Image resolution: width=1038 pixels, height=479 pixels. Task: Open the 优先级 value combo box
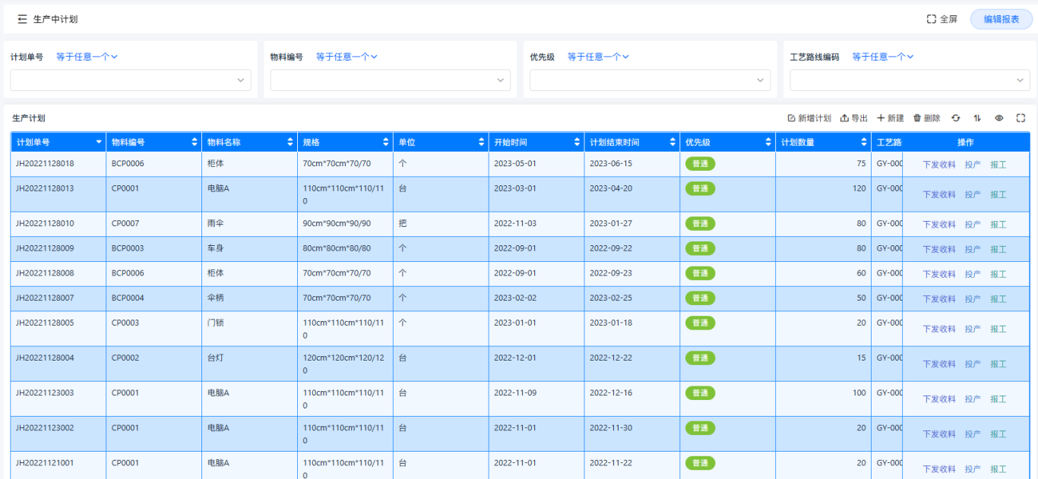click(650, 80)
